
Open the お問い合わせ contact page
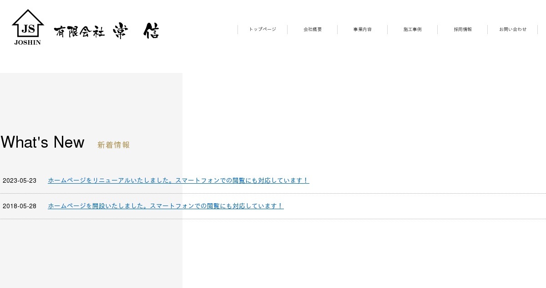coord(513,29)
